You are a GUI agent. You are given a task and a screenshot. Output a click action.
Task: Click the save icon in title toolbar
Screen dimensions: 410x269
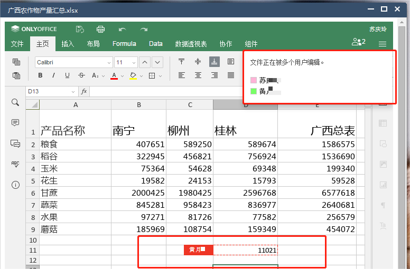[x=80, y=29]
